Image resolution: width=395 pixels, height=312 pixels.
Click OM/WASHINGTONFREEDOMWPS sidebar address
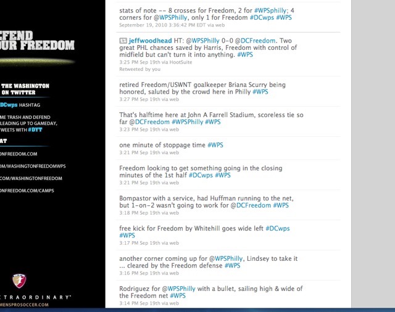(33, 166)
